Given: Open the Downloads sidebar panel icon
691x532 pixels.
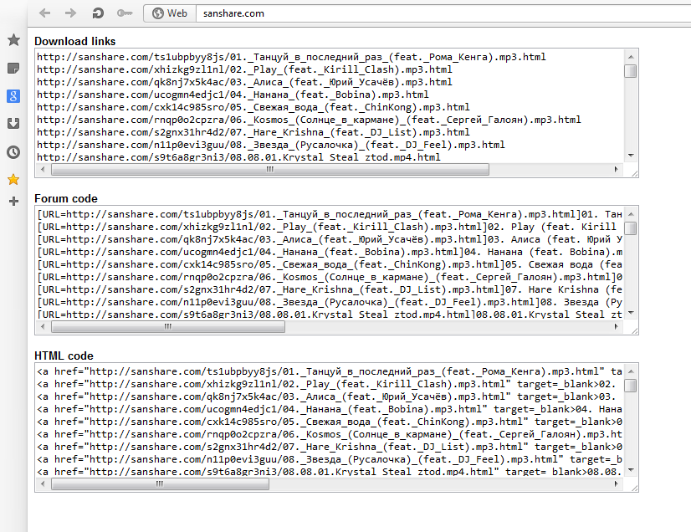Looking at the screenshot, I should click(x=13, y=124).
